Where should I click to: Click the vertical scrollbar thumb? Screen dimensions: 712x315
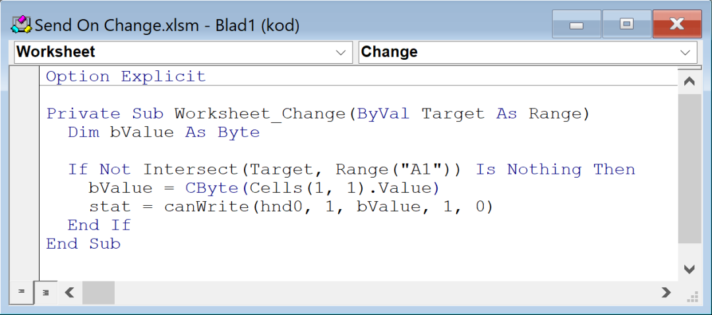pyautogui.click(x=690, y=167)
